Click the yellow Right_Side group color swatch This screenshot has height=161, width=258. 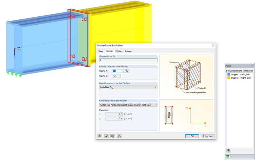[229, 78]
